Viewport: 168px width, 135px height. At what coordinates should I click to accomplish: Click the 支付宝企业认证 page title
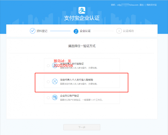pos(82,18)
